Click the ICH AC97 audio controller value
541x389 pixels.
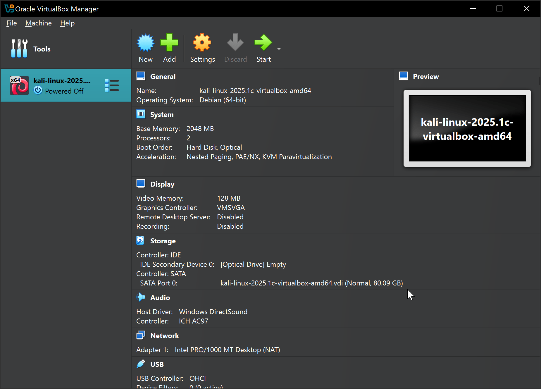point(194,321)
